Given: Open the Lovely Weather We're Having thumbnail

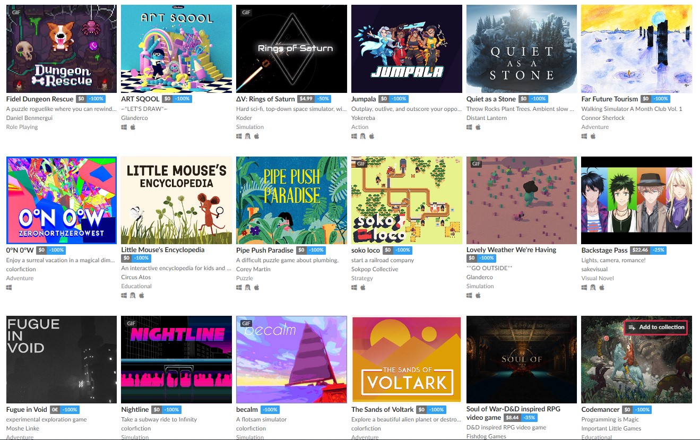Looking at the screenshot, I should (522, 200).
